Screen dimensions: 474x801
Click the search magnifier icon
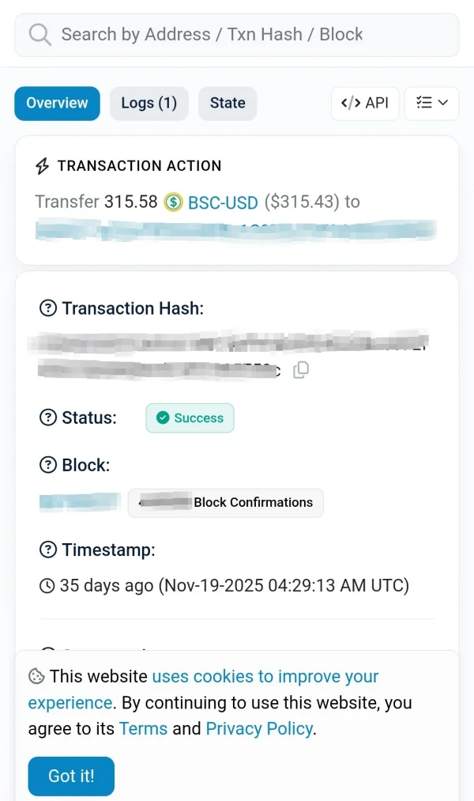[39, 35]
